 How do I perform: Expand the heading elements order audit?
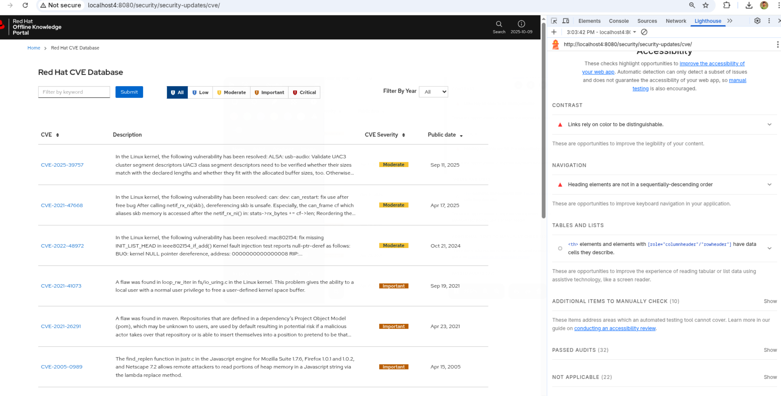coord(769,184)
